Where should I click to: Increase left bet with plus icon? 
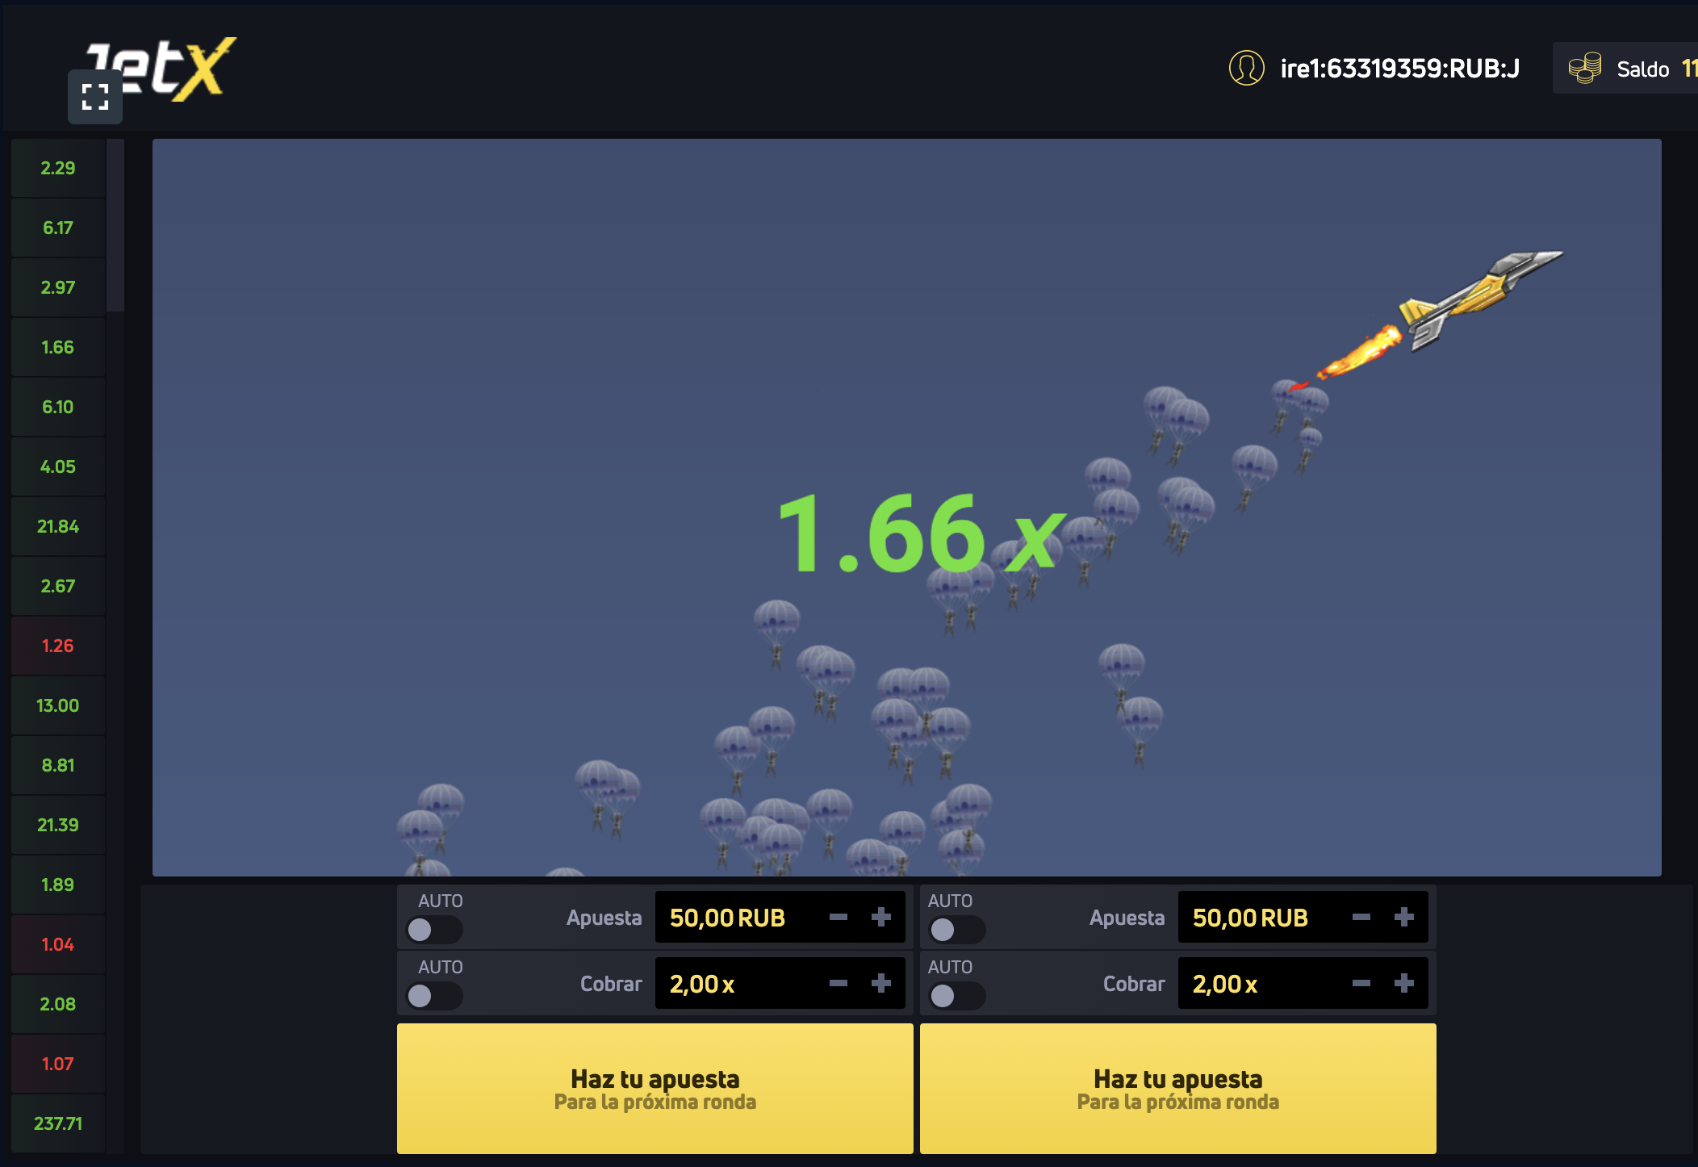coord(881,917)
